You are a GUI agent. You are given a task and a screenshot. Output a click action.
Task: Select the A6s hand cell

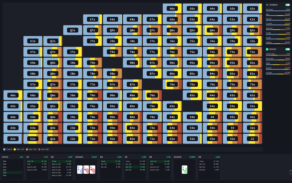(172, 9)
